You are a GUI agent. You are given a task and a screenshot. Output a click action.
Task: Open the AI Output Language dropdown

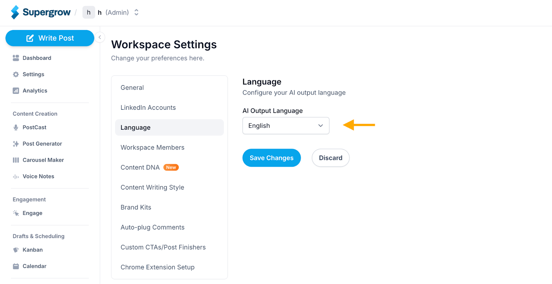pyautogui.click(x=286, y=126)
